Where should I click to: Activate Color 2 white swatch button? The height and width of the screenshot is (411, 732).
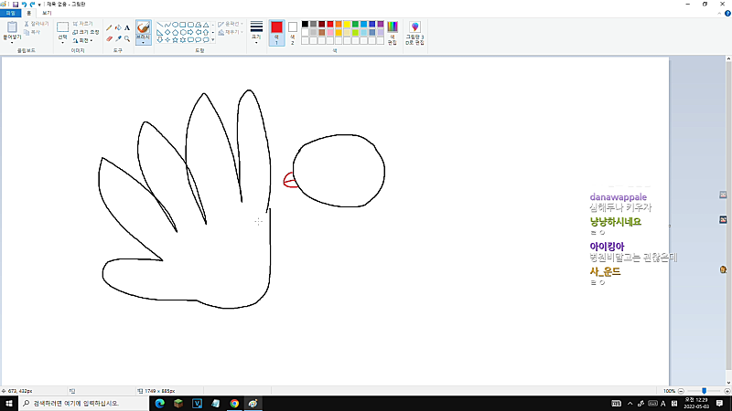point(293,33)
